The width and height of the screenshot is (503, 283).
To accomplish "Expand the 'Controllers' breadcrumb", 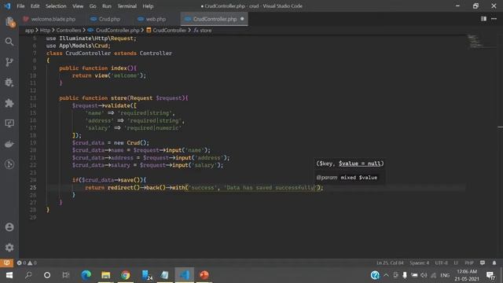I will pos(68,30).
